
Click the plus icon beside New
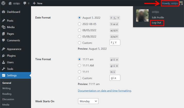[x=34, y=3]
